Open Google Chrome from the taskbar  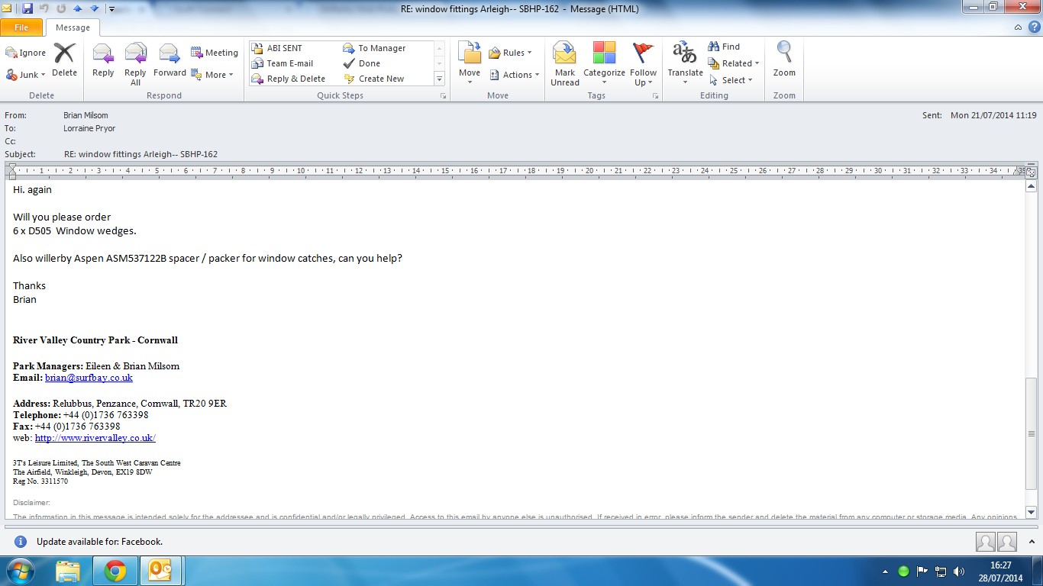115,571
